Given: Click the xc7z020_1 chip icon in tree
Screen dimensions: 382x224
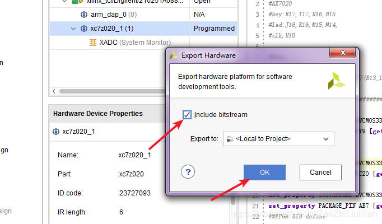Looking at the screenshot, I should (84, 29).
